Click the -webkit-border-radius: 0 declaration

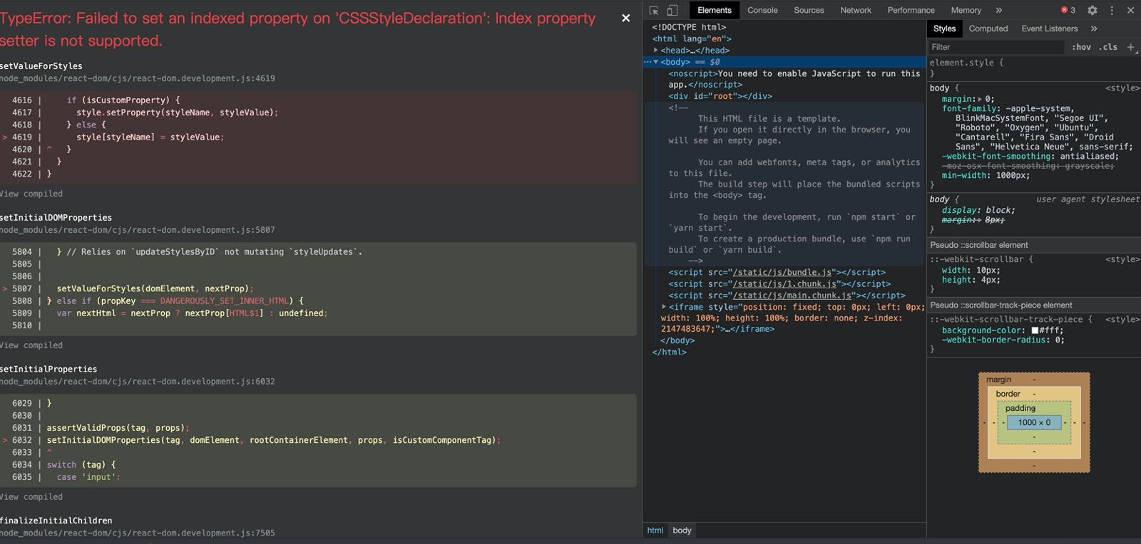[x=1003, y=340]
